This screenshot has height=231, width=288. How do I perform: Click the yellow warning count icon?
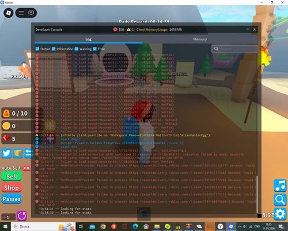128,29
